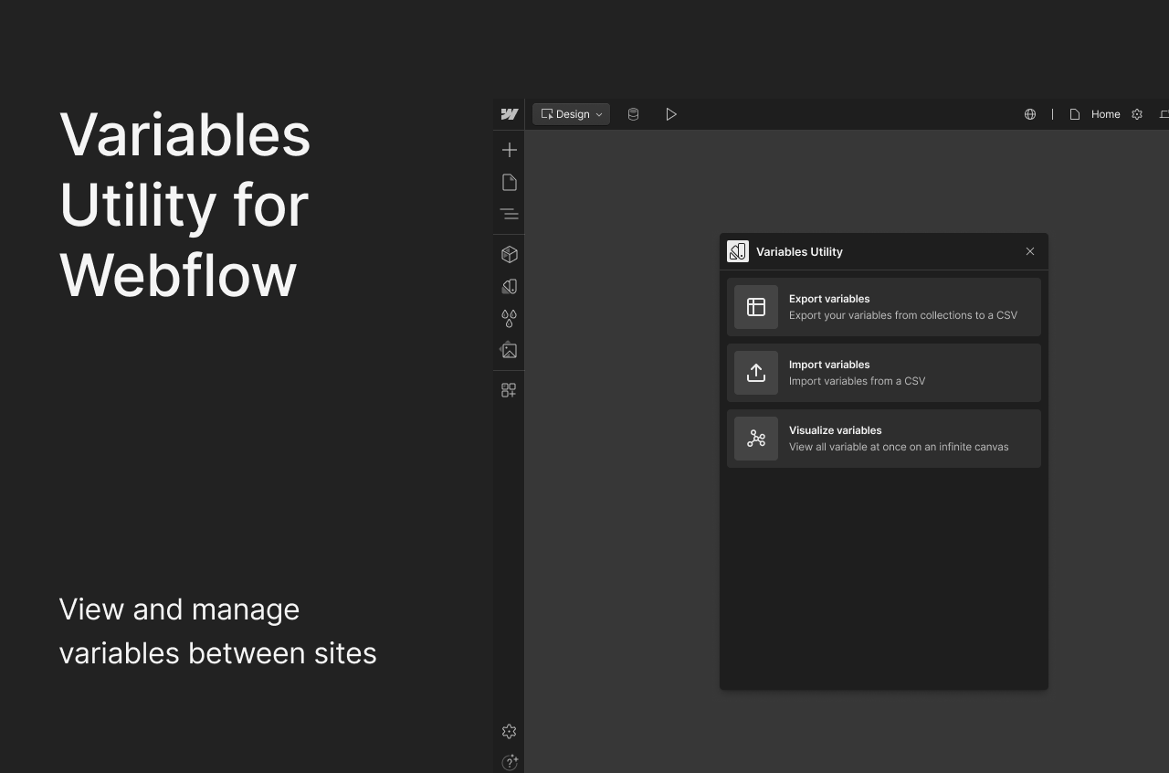Open the Pages panel
This screenshot has width=1169, height=773.
(x=509, y=182)
